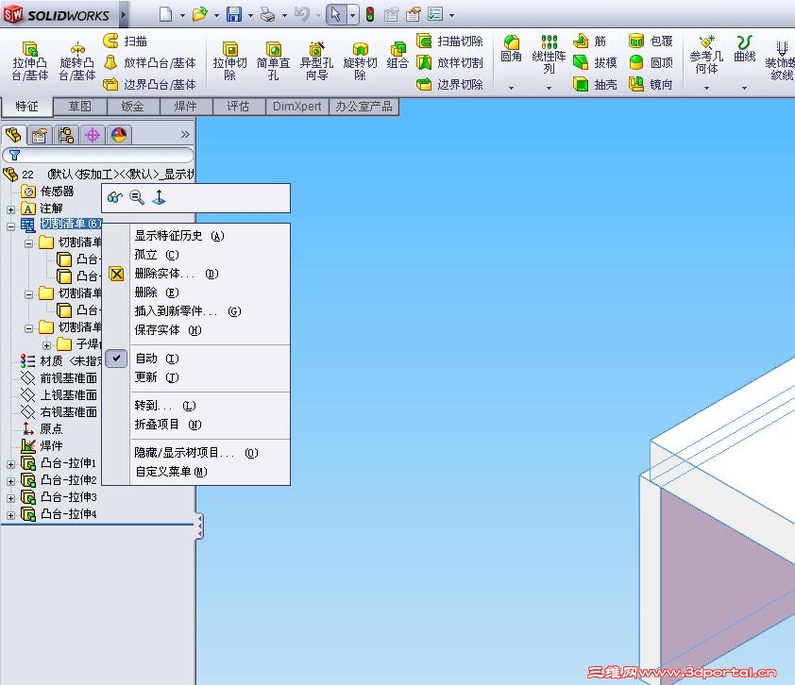
Task: Expand the 子焊件 folder node
Action: (46, 345)
